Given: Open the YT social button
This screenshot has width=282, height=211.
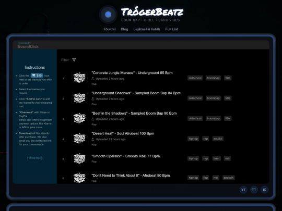Looking at the screenshot, I should (243, 190).
